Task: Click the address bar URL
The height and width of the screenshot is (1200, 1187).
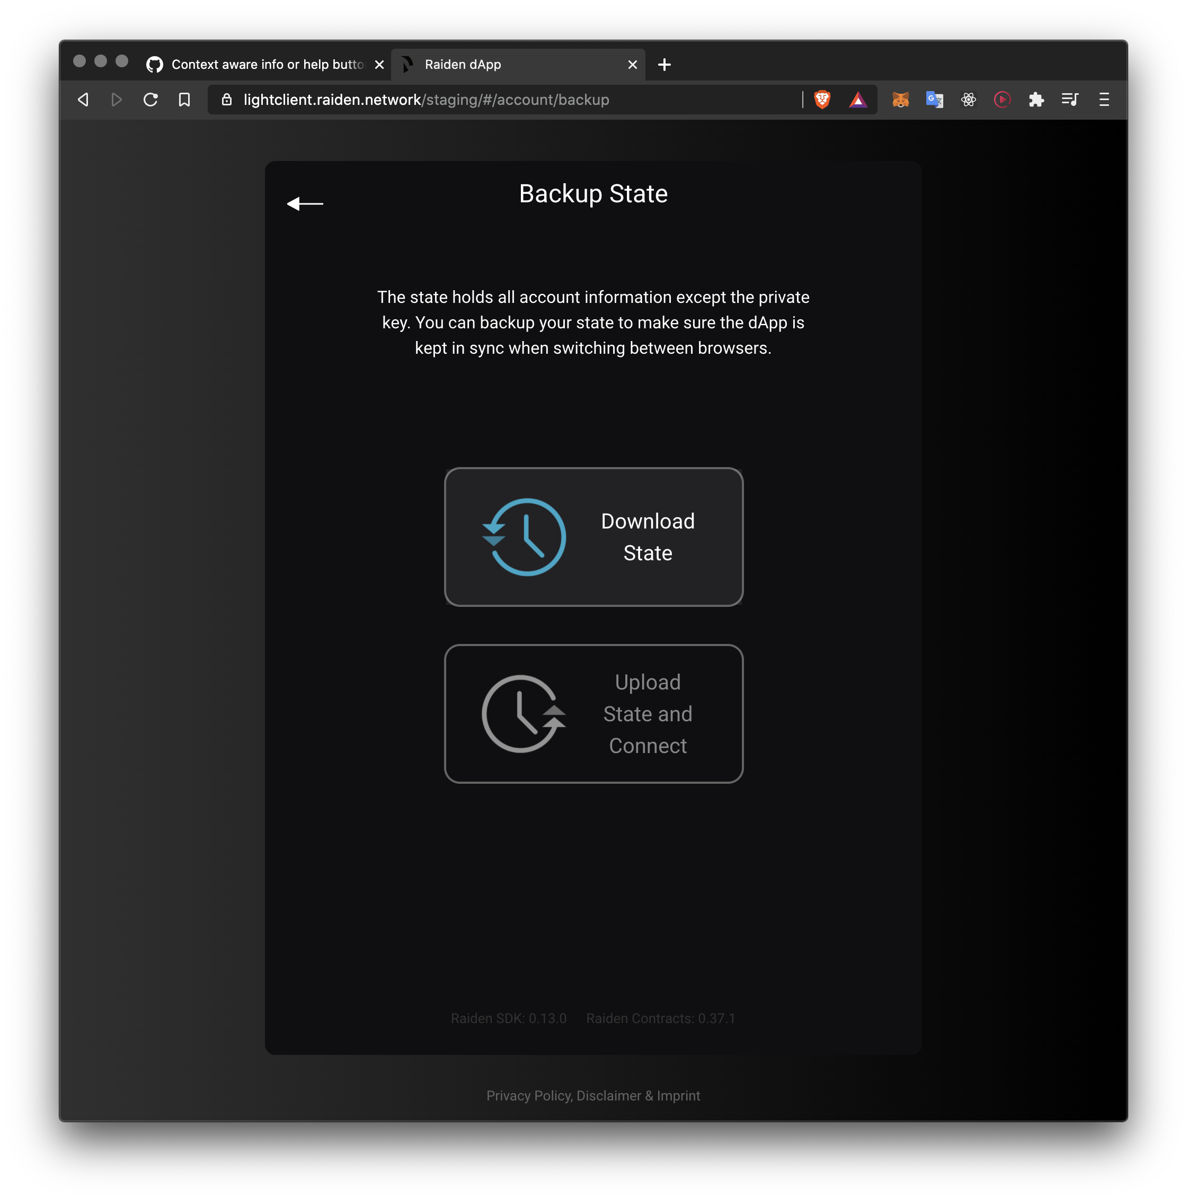Action: point(427,100)
